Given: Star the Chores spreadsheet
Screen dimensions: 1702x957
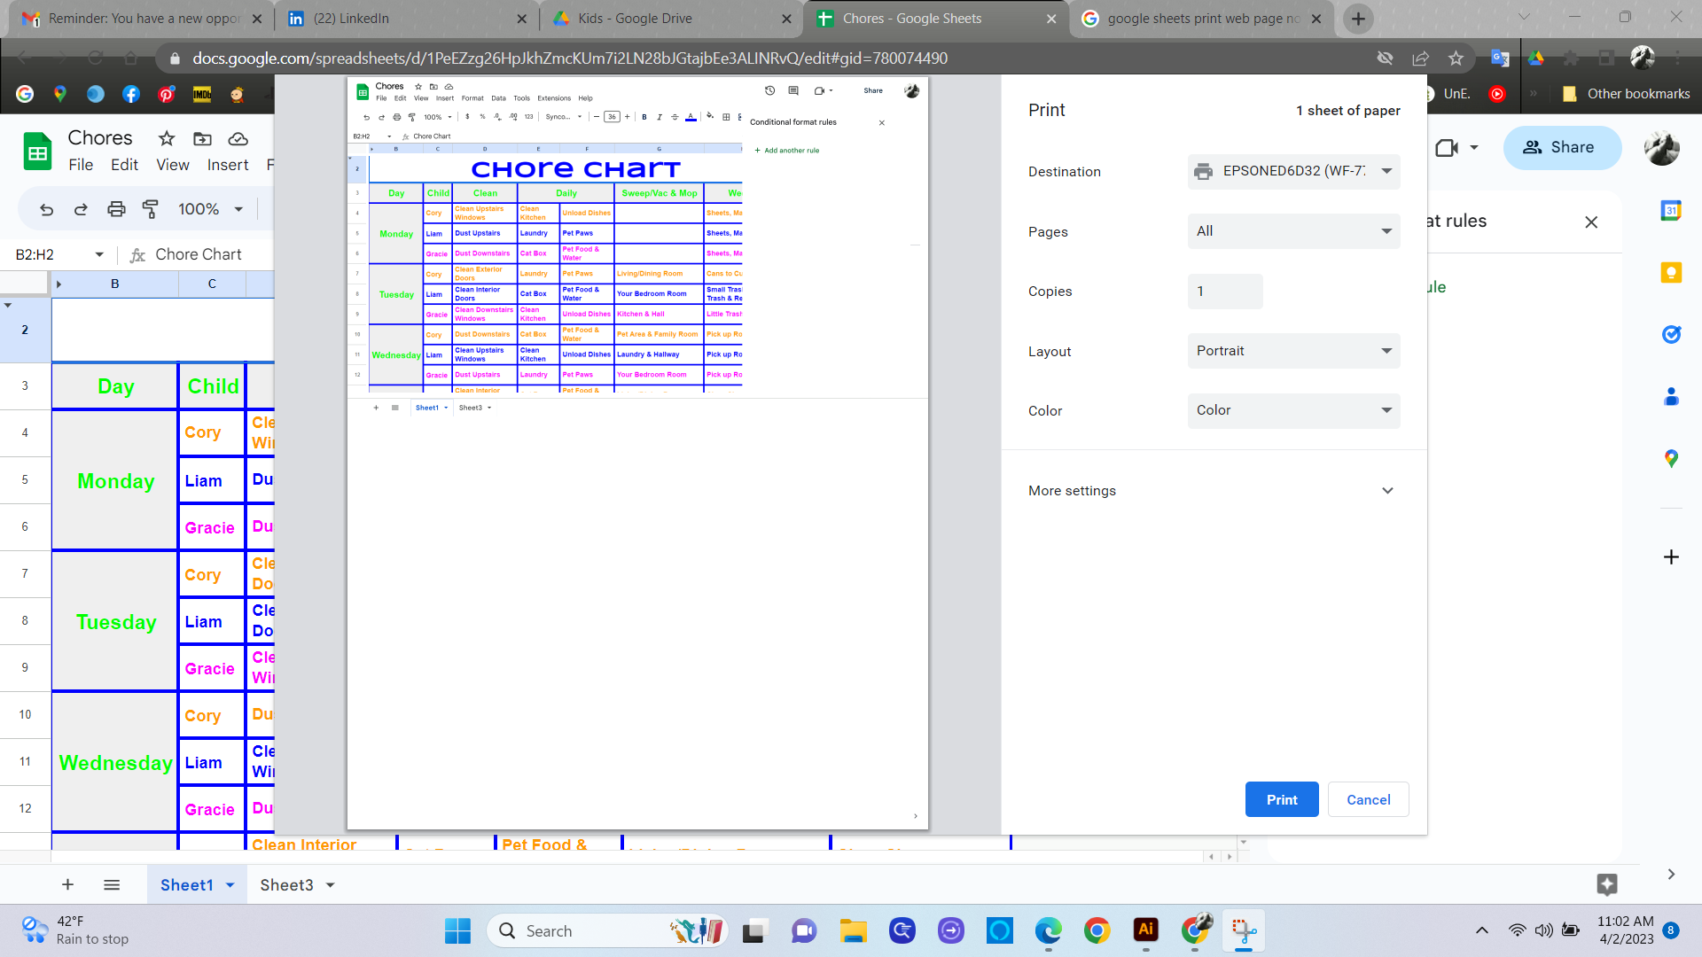Looking at the screenshot, I should click(x=167, y=138).
